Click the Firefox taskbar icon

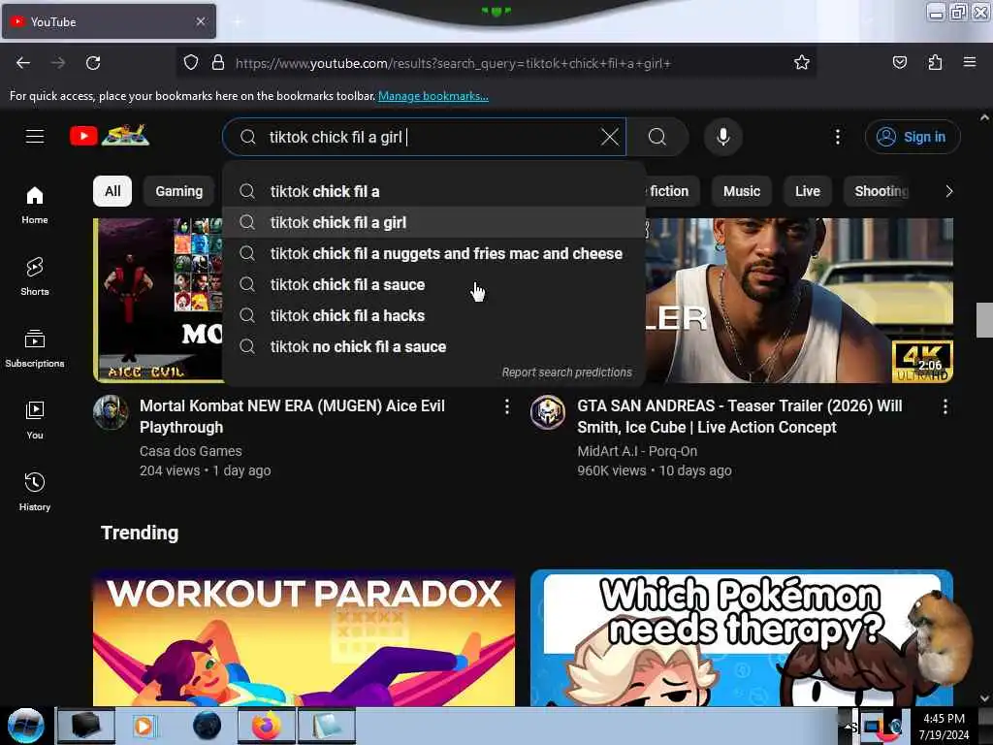(267, 726)
